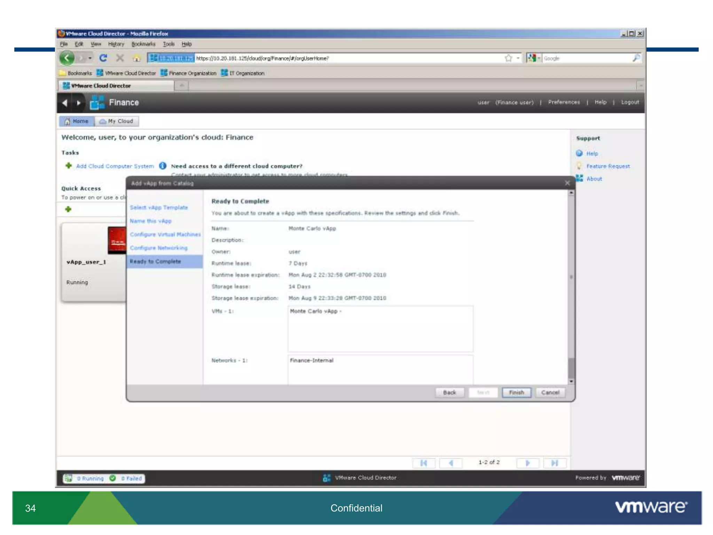Click the failed tasks status icon

coord(113,478)
